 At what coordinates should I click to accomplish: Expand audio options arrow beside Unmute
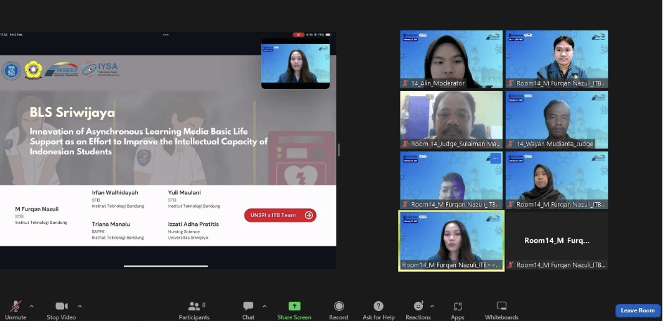pyautogui.click(x=32, y=305)
